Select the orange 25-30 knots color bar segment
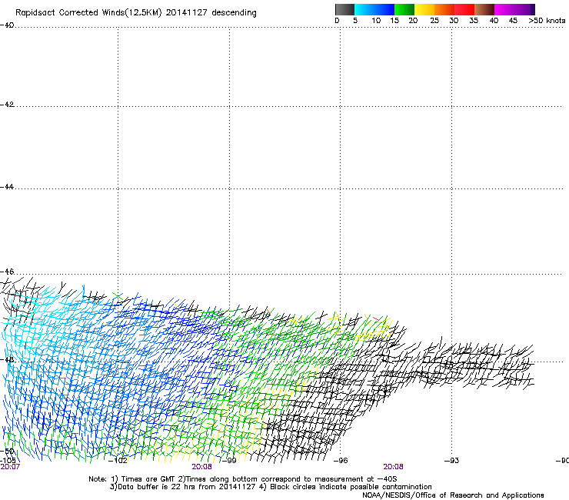Image resolution: width=569 pixels, height=500 pixels. [444, 9]
